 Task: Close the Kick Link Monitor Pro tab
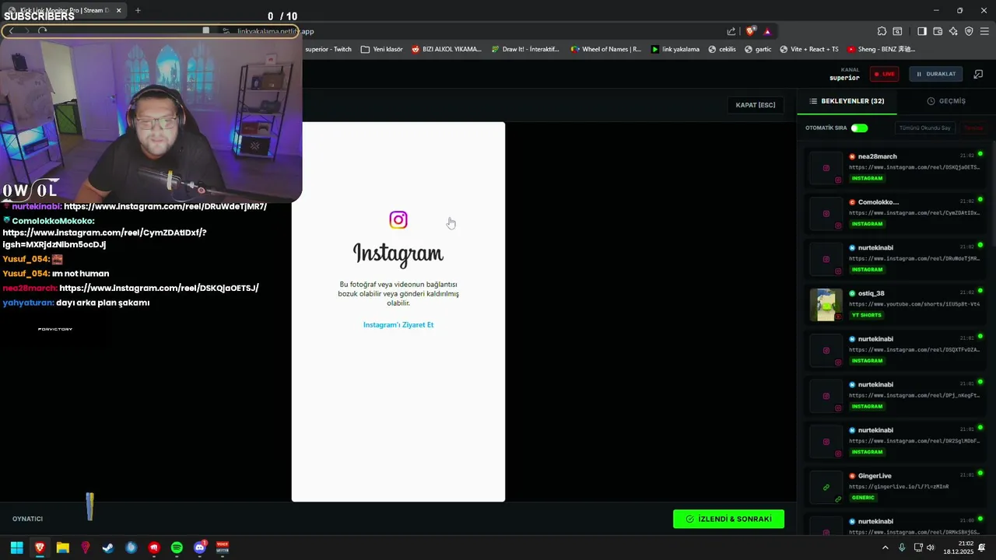pyautogui.click(x=118, y=10)
